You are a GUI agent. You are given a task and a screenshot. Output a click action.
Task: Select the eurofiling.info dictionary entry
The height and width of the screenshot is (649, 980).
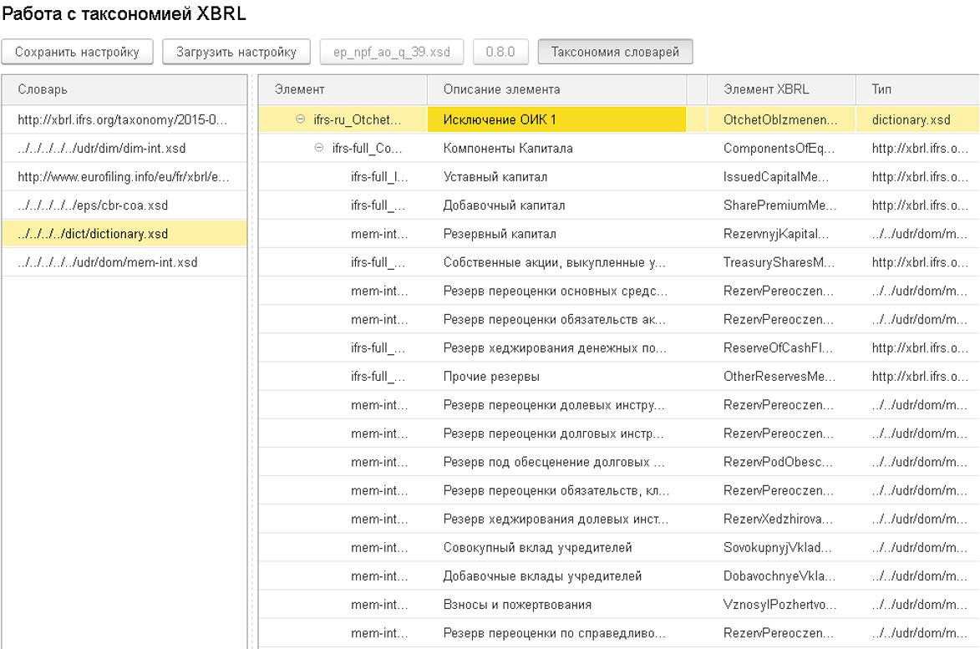pos(124,177)
